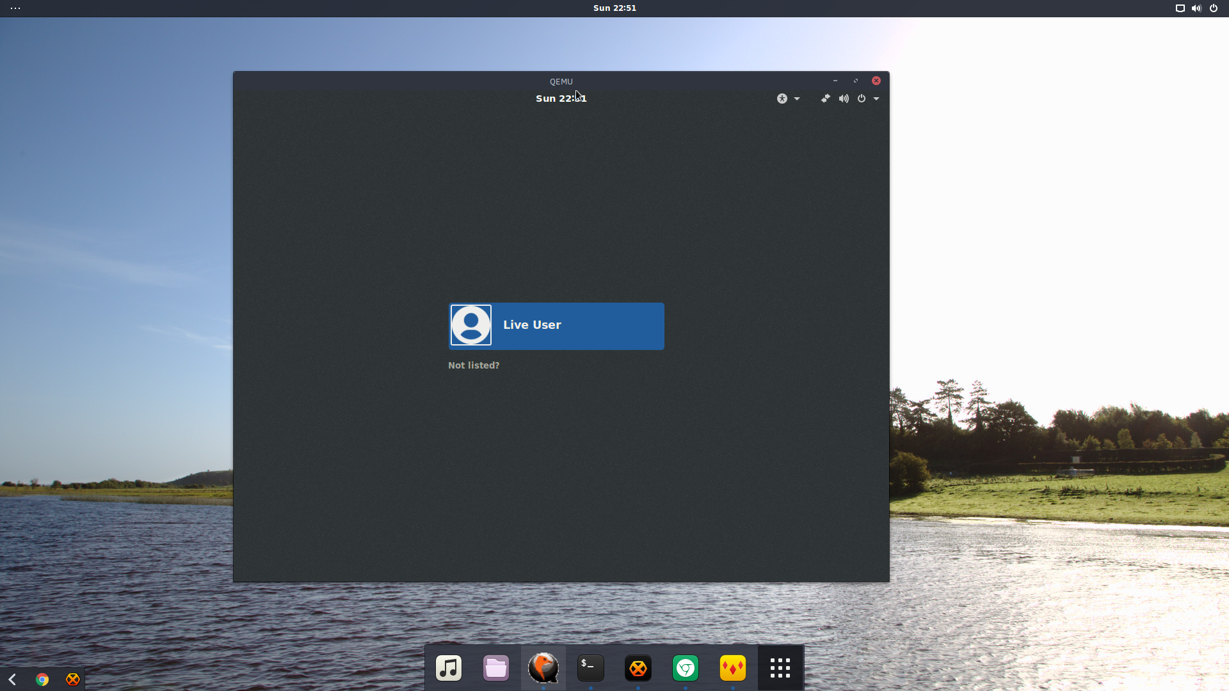The height and width of the screenshot is (691, 1229).
Task: Open host top bar clock Sun 22:51
Action: click(x=614, y=8)
